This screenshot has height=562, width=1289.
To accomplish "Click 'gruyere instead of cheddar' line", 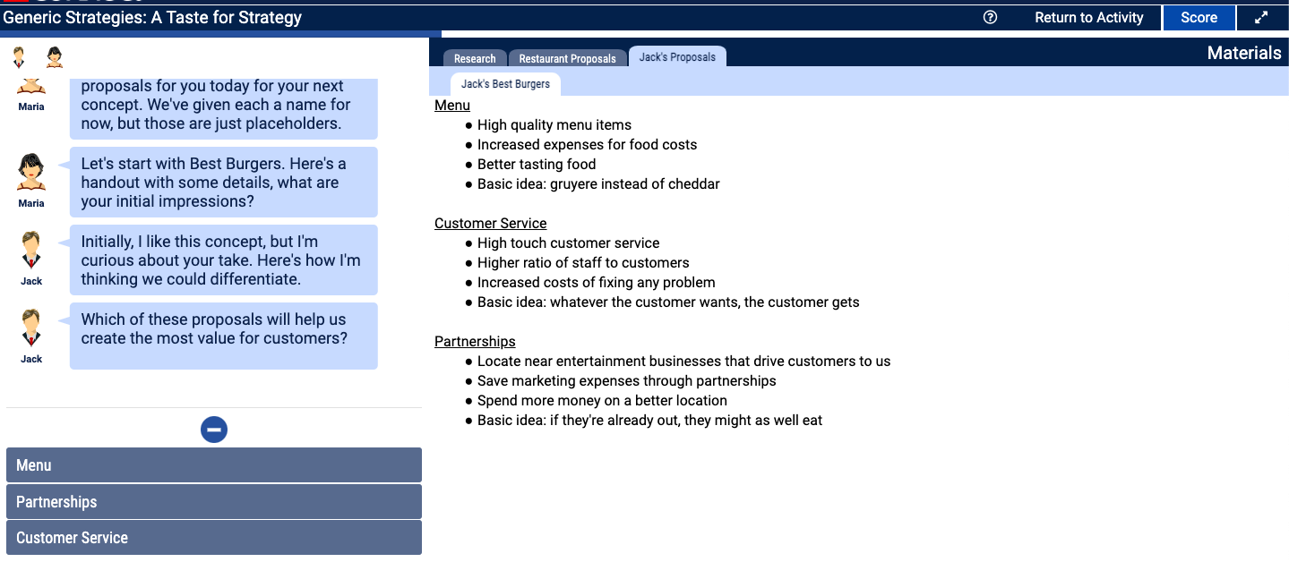I will point(598,184).
